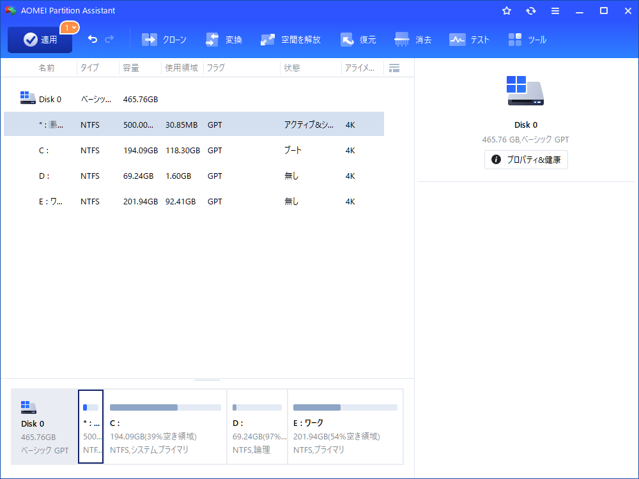Open the 変換 (Convert) menu

224,39
